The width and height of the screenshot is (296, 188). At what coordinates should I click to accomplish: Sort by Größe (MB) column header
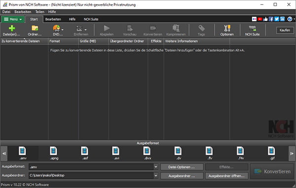(94, 41)
